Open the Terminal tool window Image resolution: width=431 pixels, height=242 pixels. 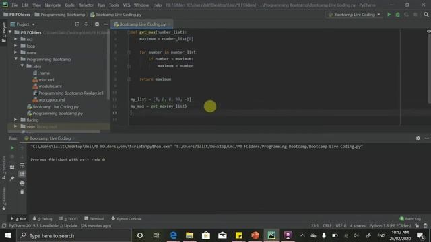click(x=94, y=219)
